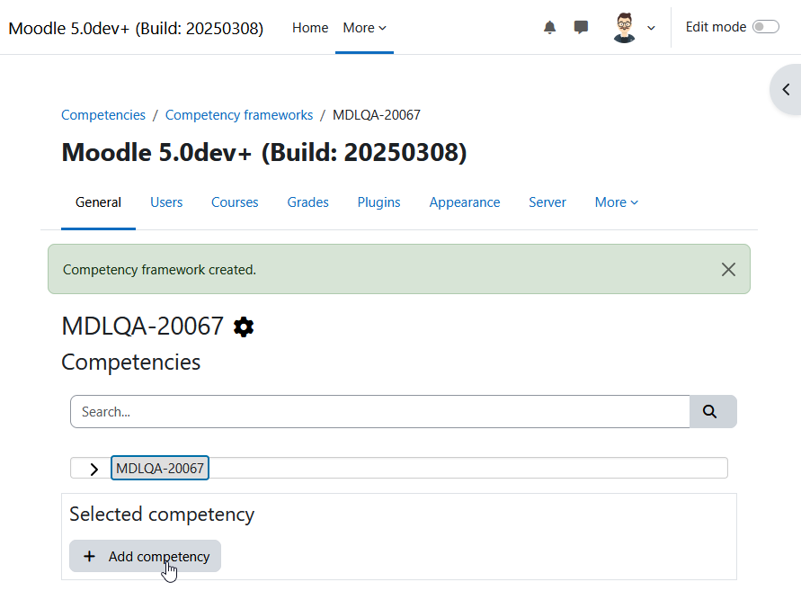This screenshot has height=600, width=801.
Task: Switch to the Appearance tab
Action: pos(465,202)
